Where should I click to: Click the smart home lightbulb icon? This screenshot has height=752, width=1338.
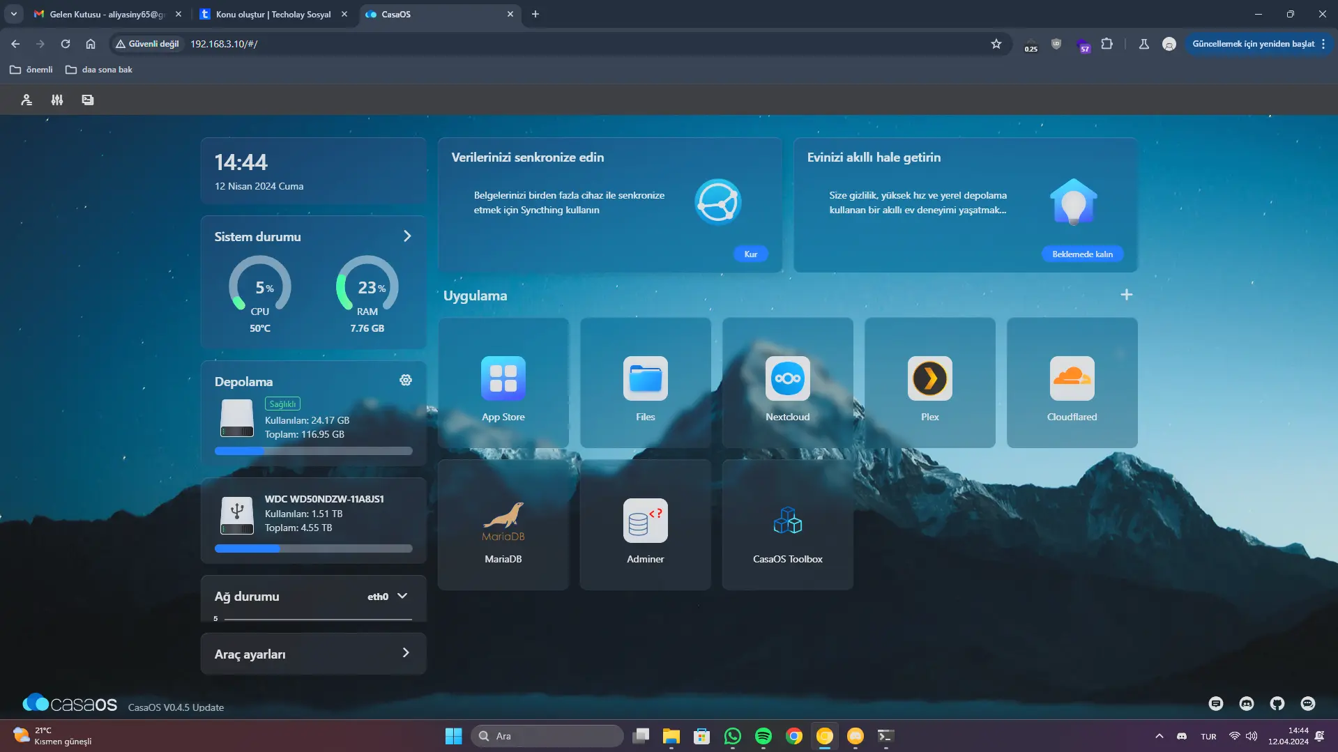1074,202
